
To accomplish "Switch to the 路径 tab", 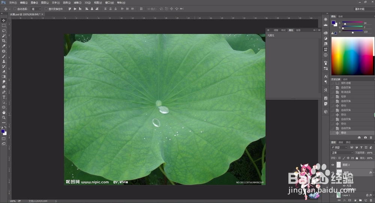I will pos(348,142).
